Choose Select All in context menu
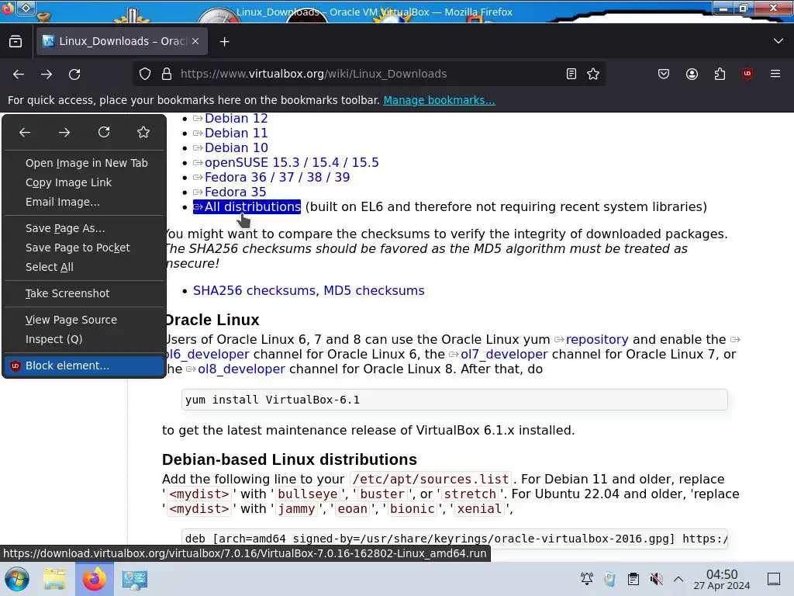This screenshot has width=794, height=596. [x=84, y=267]
